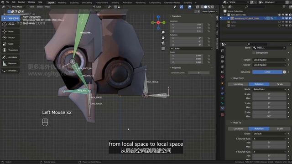This screenshot has width=292, height=164.
Task: Open the Tool properties tab icon
Action: [x=222, y=51]
